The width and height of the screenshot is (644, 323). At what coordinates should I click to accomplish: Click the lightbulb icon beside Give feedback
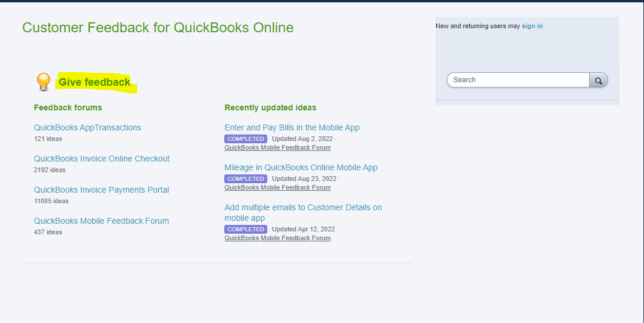(x=44, y=82)
